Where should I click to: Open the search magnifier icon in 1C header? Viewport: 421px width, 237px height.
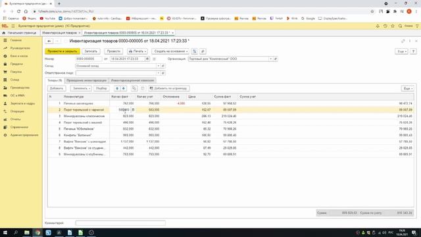[400, 26]
